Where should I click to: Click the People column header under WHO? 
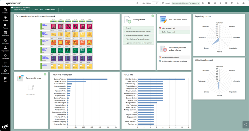point(75,21)
